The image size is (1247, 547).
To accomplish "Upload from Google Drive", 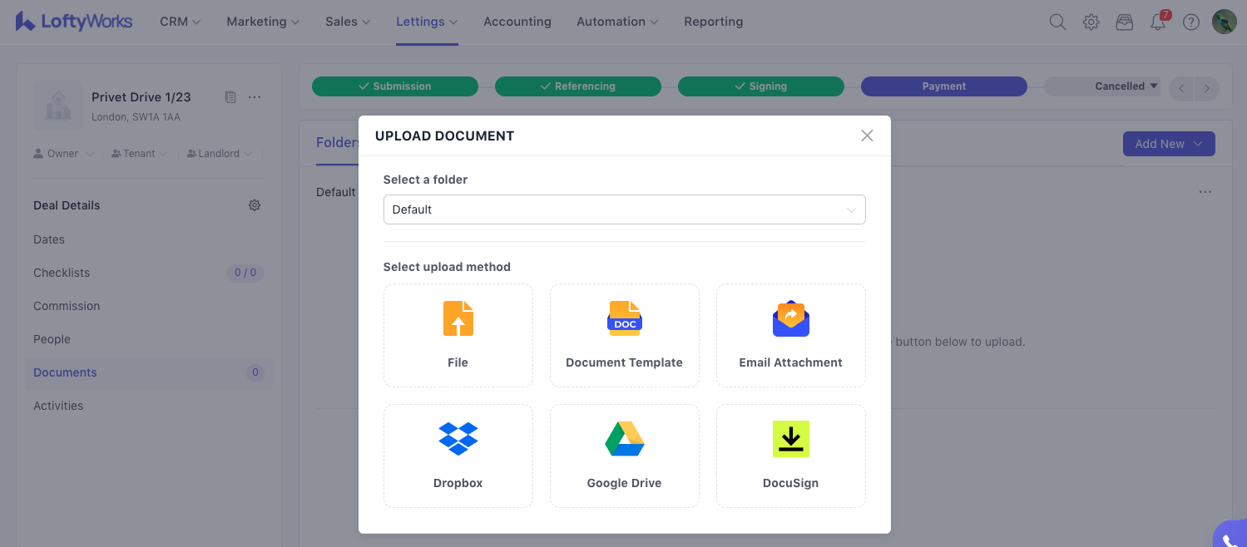I will (x=624, y=456).
